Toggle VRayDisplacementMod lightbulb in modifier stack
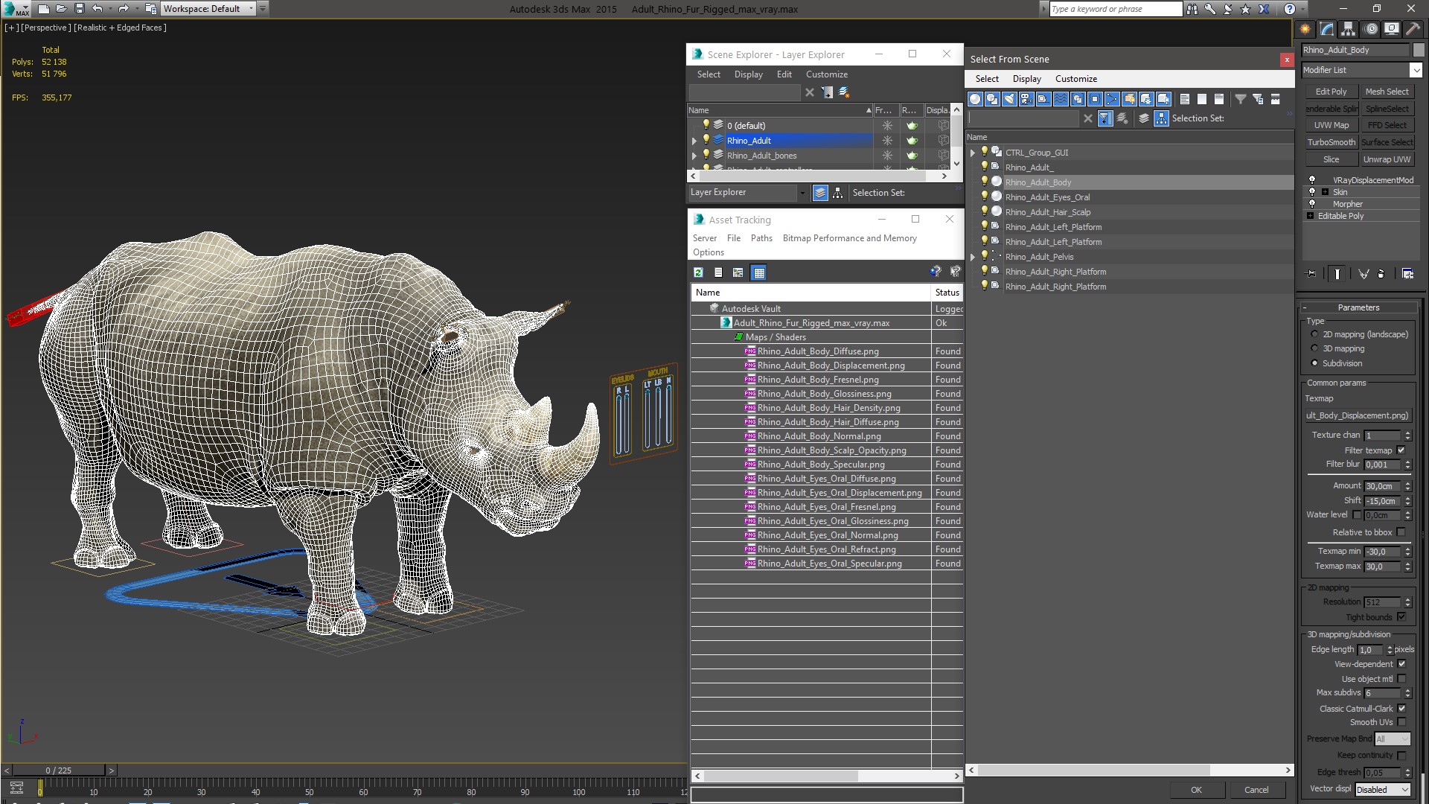This screenshot has height=804, width=1429. 1312,180
